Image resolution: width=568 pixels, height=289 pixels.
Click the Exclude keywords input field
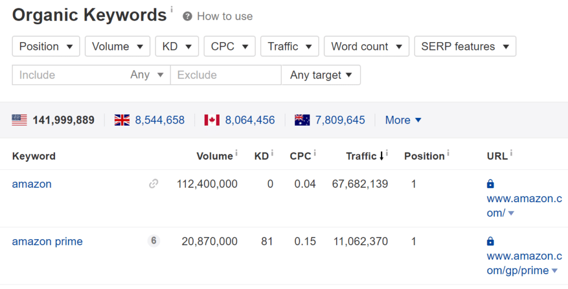225,75
